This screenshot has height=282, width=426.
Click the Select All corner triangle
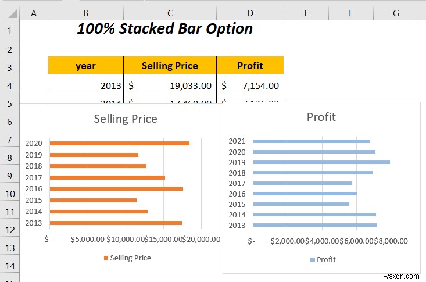point(13,13)
